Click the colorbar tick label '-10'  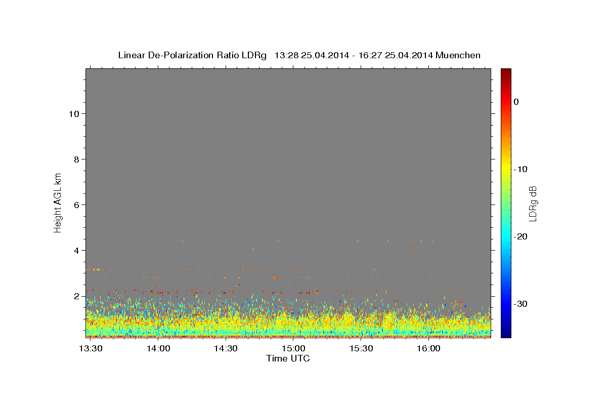click(521, 169)
